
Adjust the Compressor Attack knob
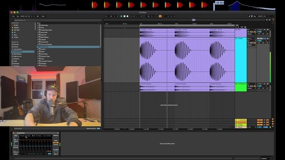16,144
